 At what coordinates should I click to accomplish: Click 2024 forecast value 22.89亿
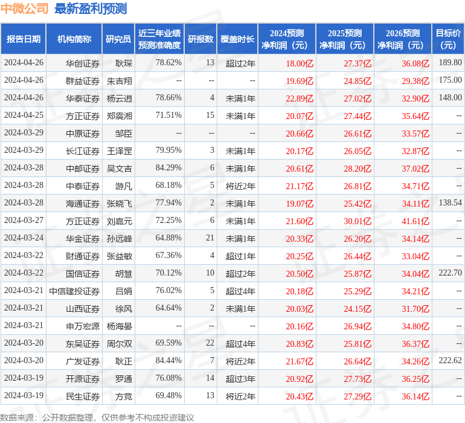(x=300, y=98)
